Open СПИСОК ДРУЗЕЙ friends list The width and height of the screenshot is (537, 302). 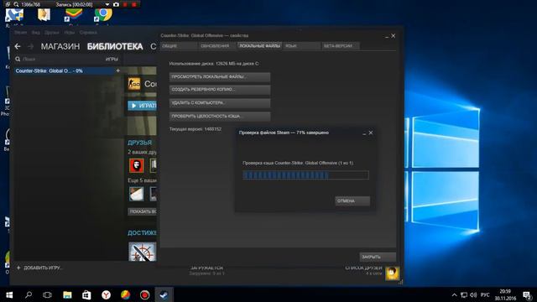pos(363,268)
